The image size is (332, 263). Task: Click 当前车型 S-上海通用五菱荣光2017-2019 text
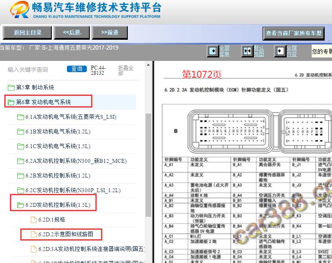[x=59, y=48]
